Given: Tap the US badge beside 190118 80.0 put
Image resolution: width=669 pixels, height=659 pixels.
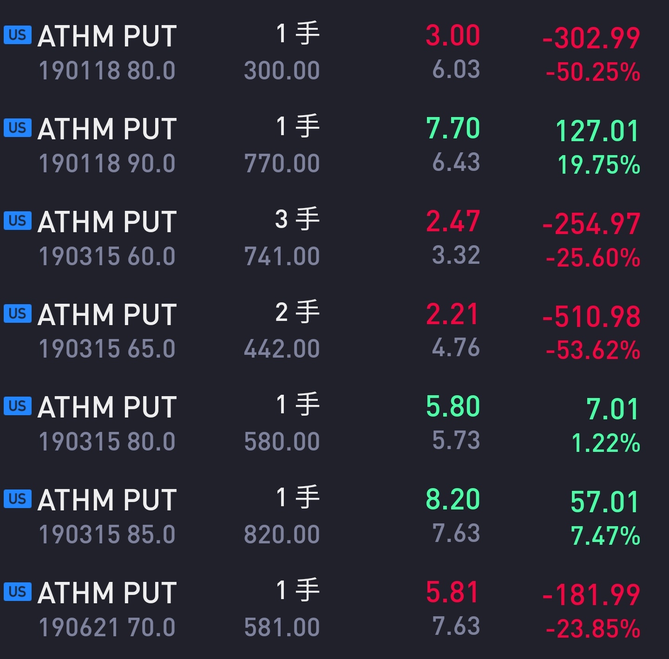Looking at the screenshot, I should click(18, 35).
